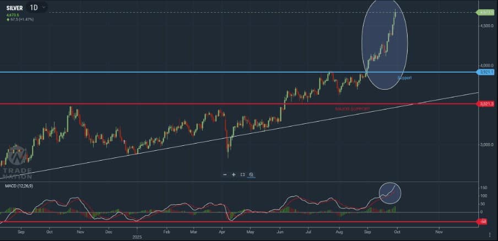The height and width of the screenshot is (241, 498).
Task: Click the red -68 MACD level label
Action: point(483,222)
